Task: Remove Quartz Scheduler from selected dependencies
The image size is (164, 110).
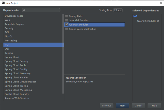Action: coord(158,21)
